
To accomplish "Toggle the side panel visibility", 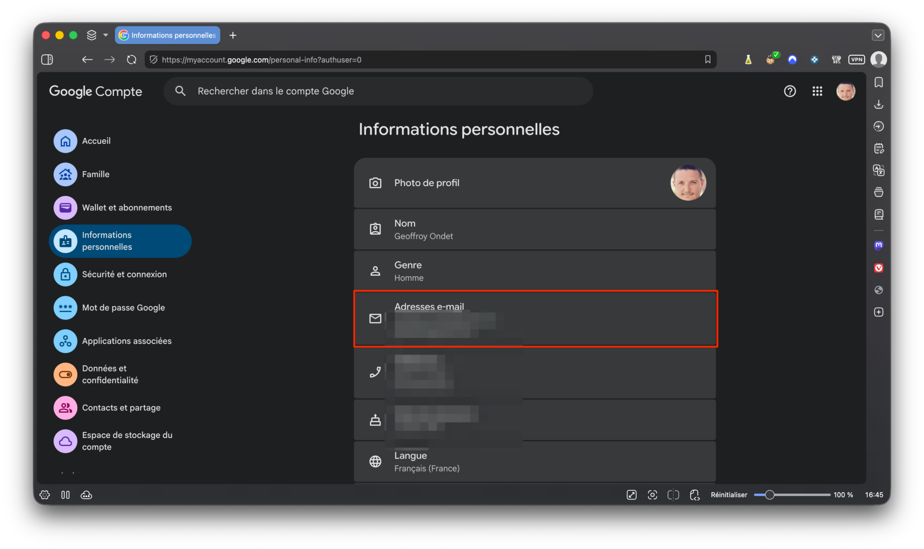I will [47, 60].
